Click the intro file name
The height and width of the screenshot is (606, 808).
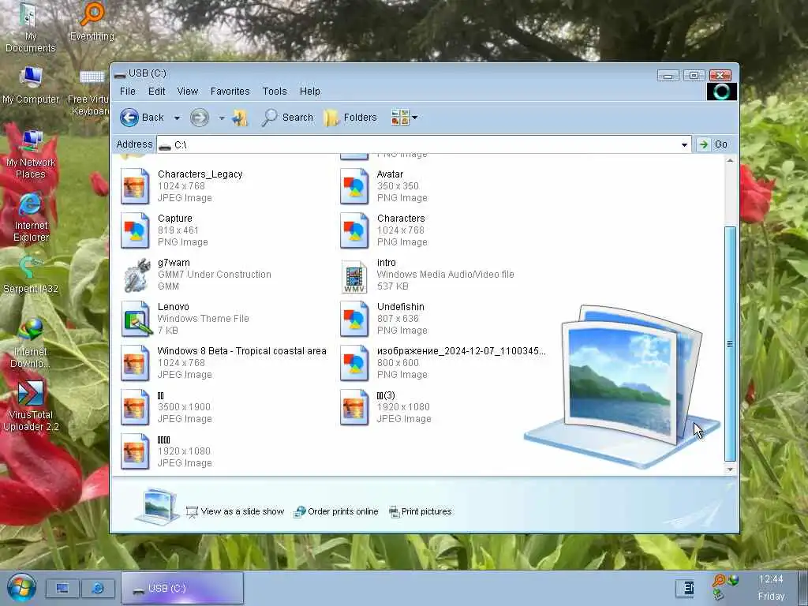(x=387, y=262)
